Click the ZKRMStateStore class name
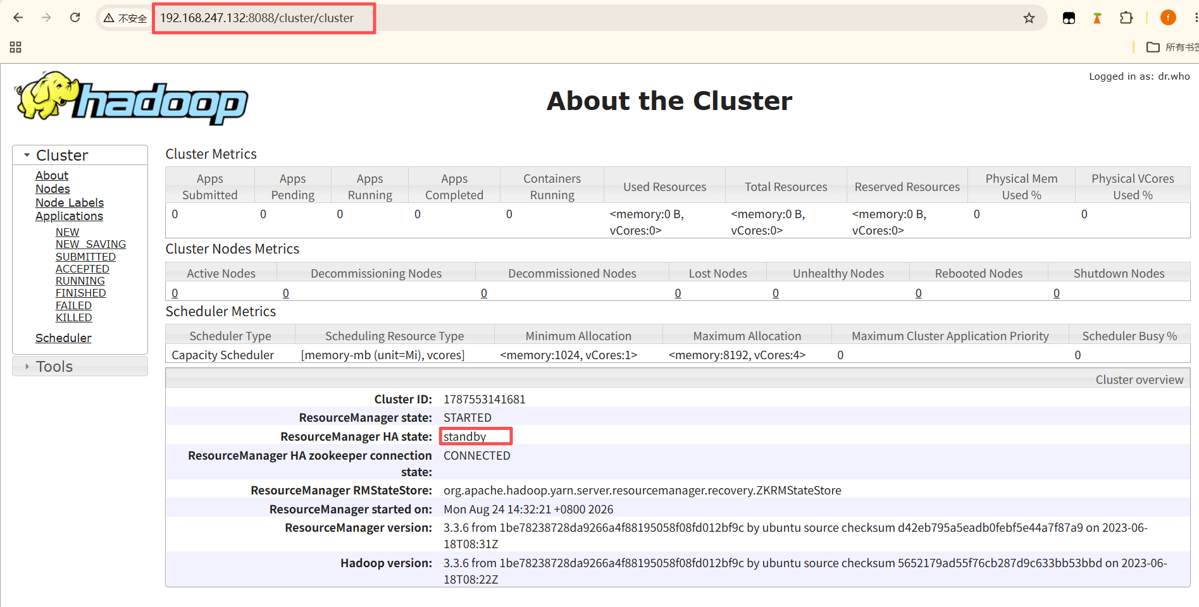 [x=642, y=490]
